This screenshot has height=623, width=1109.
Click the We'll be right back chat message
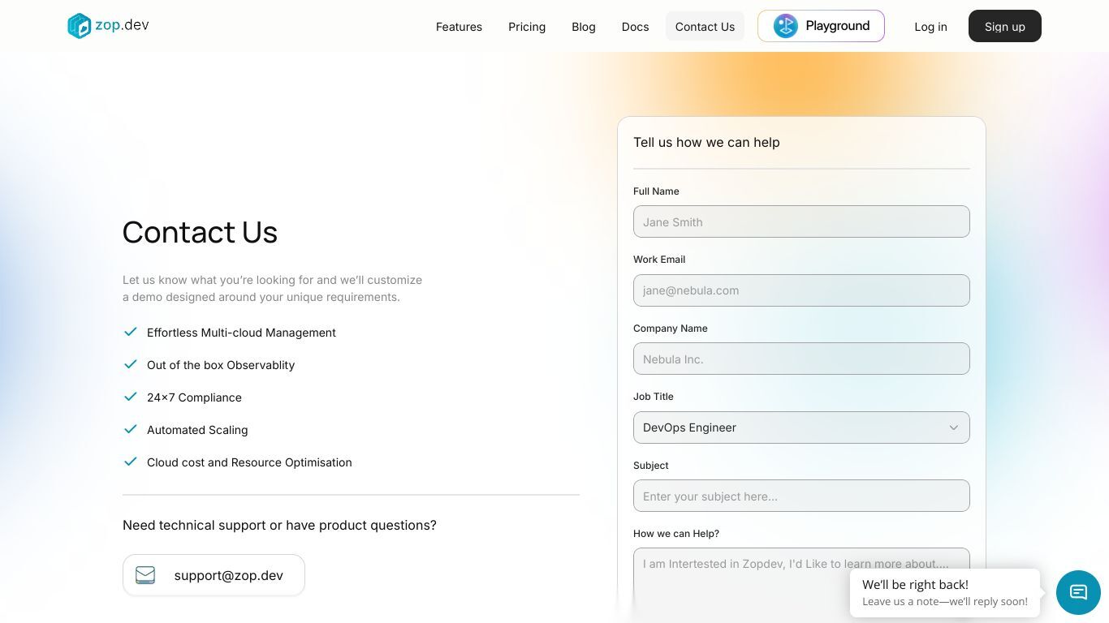945,593
